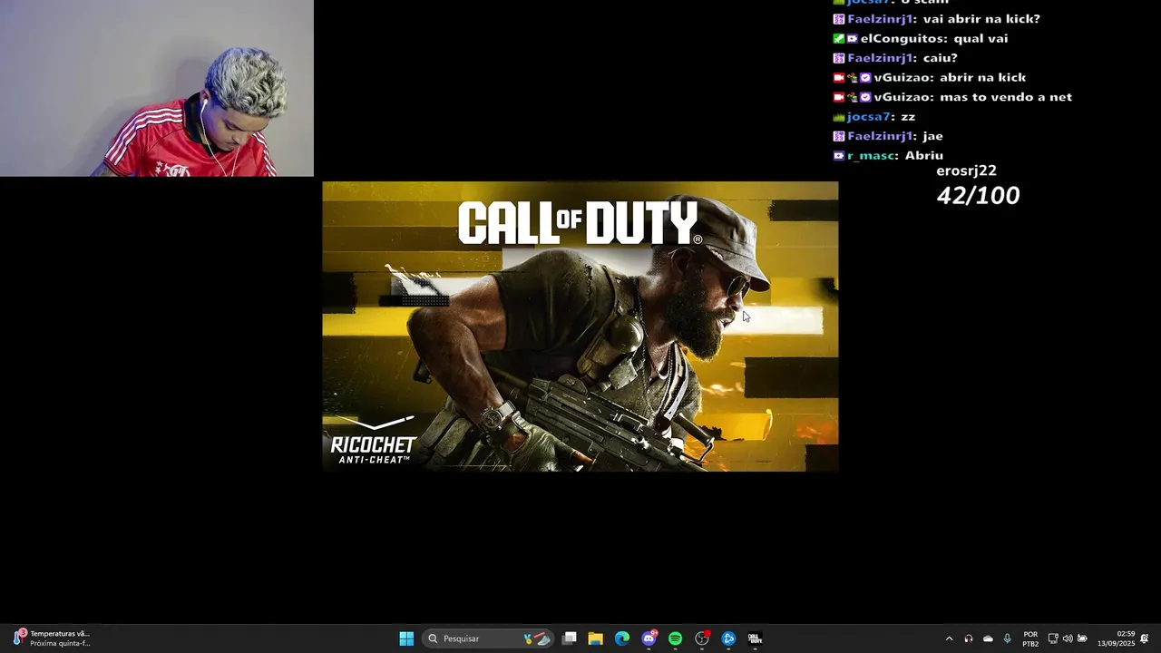Open the Temperaturas weather widget
The width and height of the screenshot is (1161, 653).
52,638
